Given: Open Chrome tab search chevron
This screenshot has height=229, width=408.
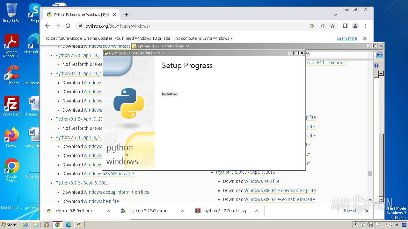Looking at the screenshot, I should 335,15.
